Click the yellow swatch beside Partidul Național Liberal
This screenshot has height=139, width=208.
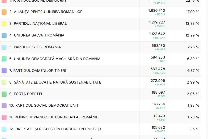[x=4, y=24]
